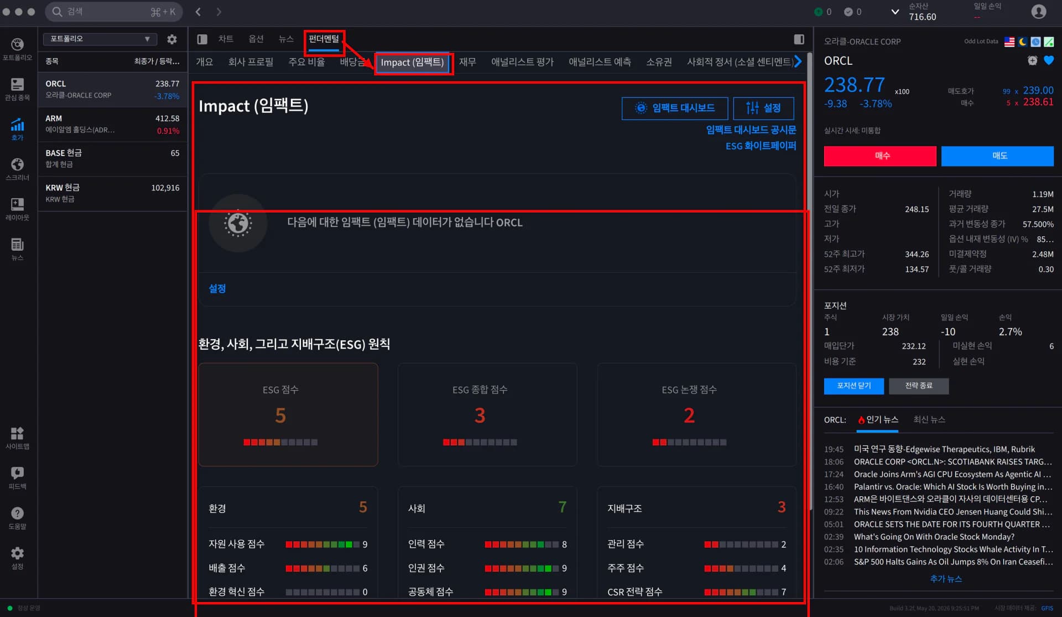Screen dimensions: 1062x617
Task: Switch to the 뉴스 top tab
Action: 286,39
